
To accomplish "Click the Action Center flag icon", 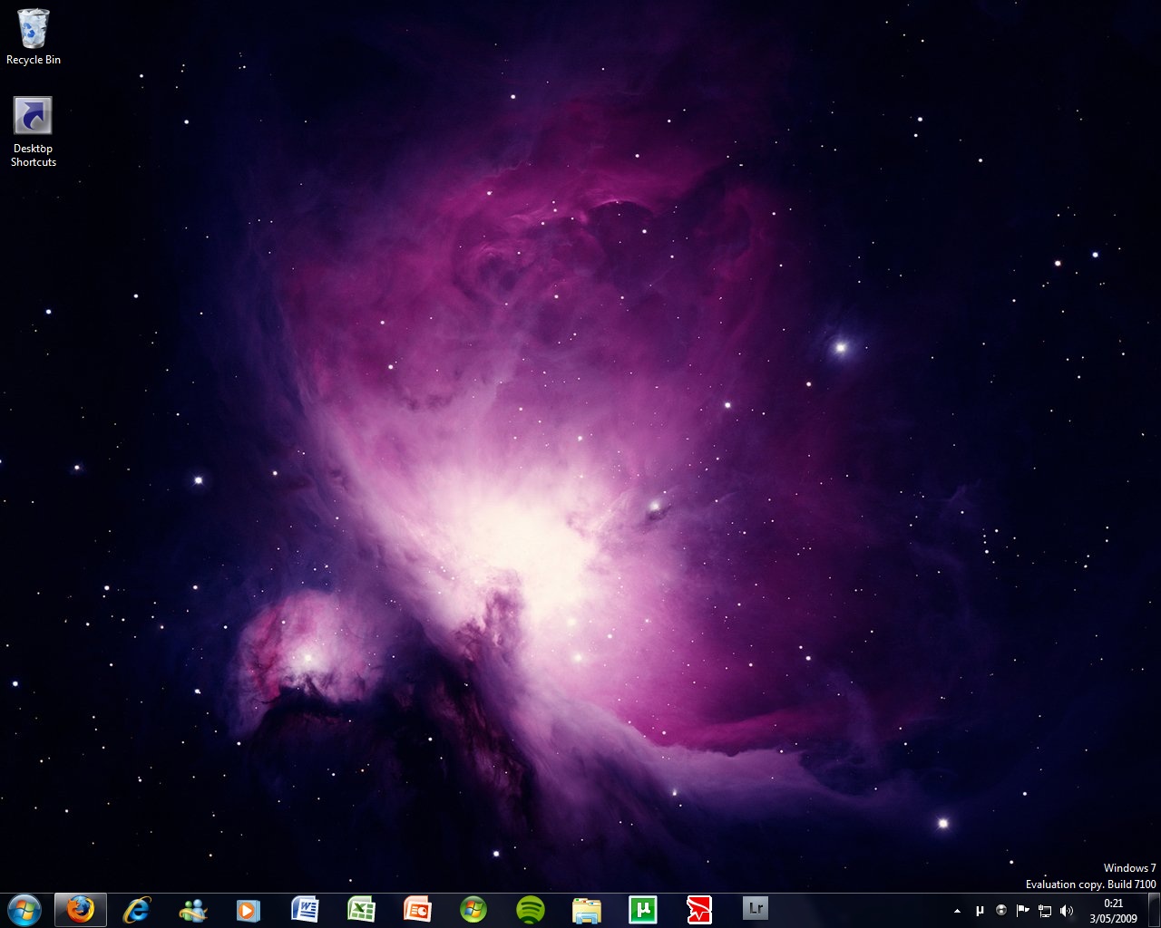I will [x=1023, y=911].
